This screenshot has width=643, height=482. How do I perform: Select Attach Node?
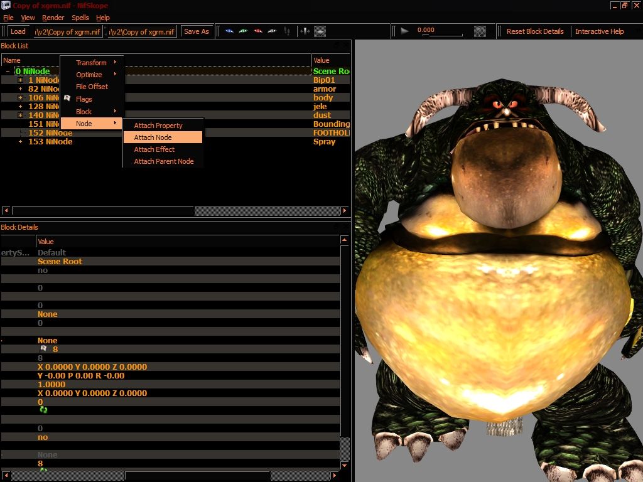[163, 137]
